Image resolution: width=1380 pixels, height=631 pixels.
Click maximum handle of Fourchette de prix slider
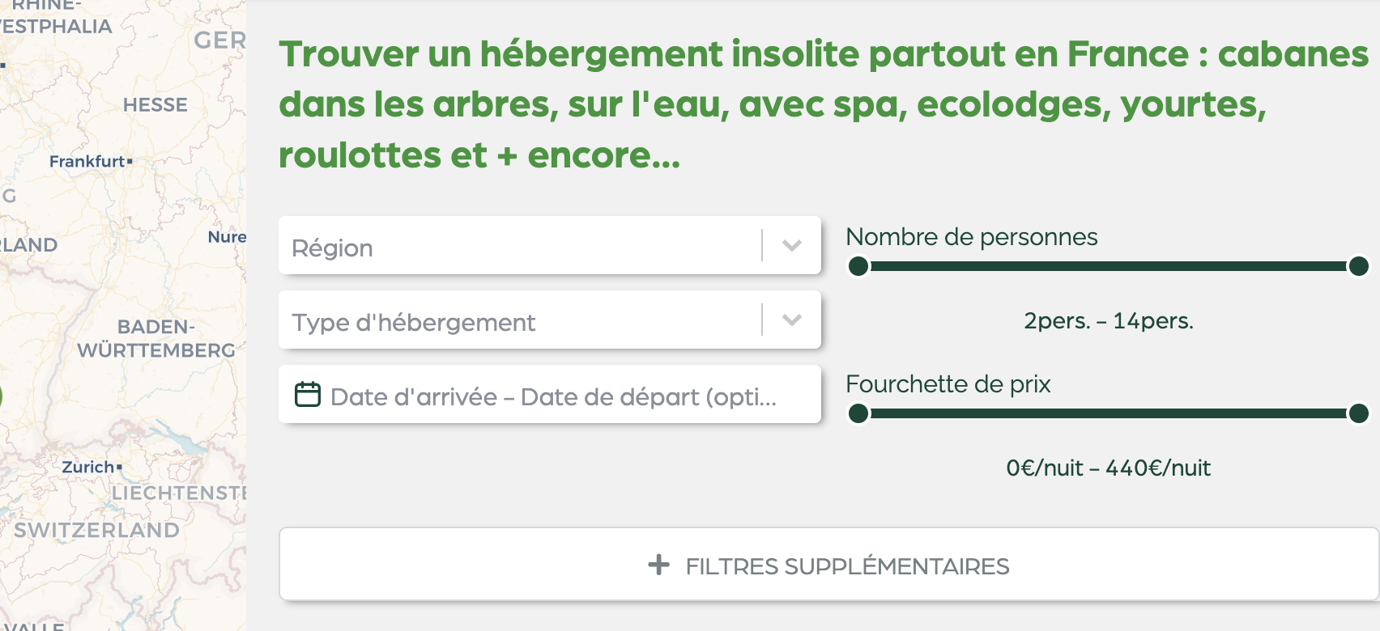pos(1358,413)
